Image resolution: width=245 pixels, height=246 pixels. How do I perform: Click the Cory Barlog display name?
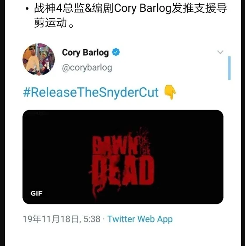pyautogui.click(x=85, y=52)
